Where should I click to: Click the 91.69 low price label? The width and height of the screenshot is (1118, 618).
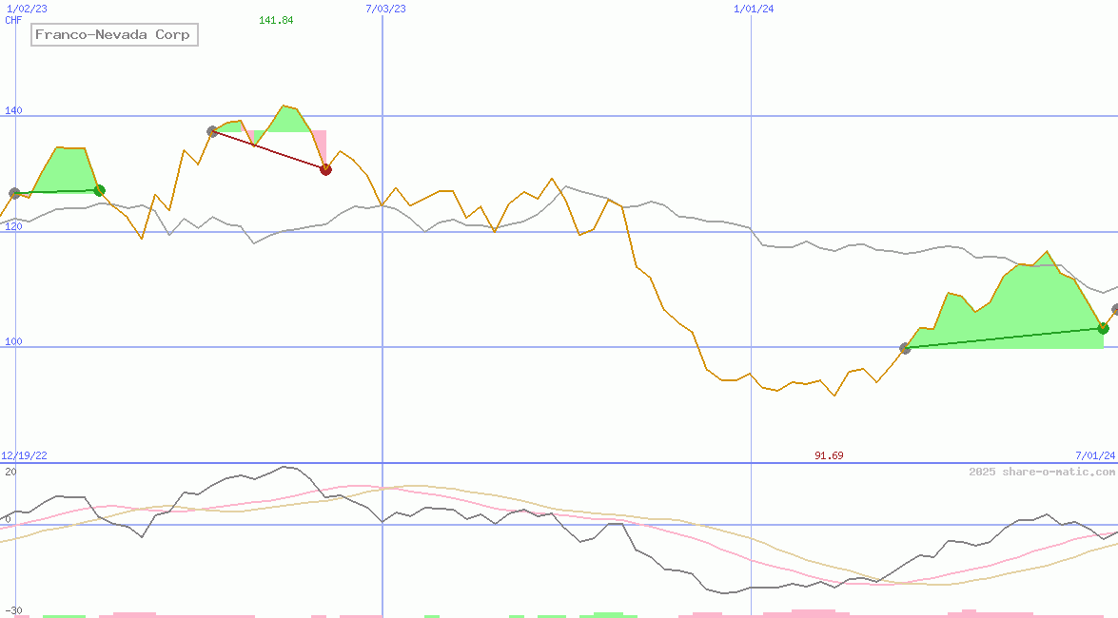[829, 455]
